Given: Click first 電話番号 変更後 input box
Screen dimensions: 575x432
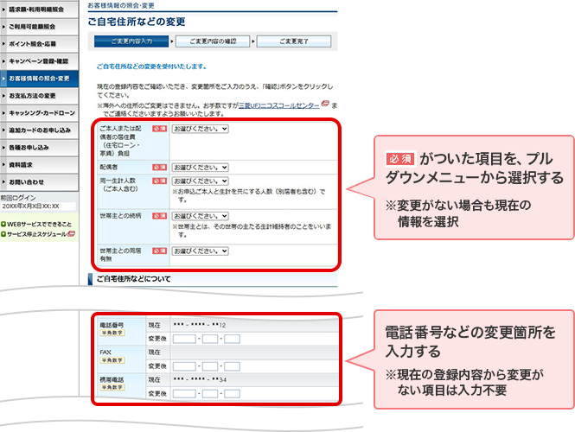Looking at the screenshot, I should [184, 339].
